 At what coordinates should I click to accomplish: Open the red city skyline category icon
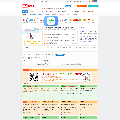click(76, 20)
